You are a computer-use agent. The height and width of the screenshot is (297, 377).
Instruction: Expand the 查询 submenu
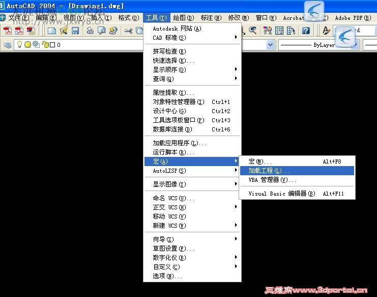[192, 78]
